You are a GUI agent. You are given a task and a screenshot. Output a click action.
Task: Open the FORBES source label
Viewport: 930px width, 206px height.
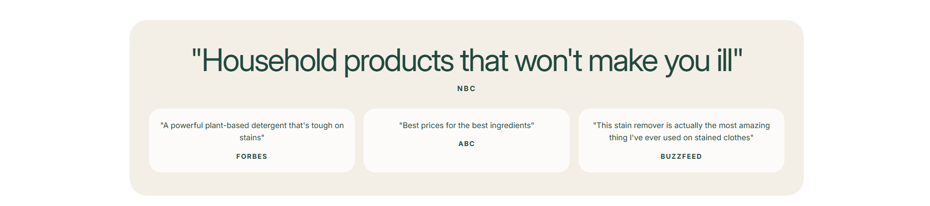tap(252, 156)
